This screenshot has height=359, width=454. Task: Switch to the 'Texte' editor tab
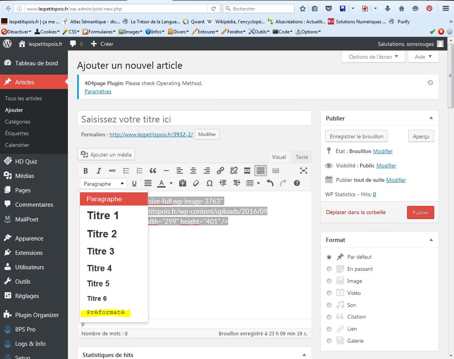click(x=302, y=157)
